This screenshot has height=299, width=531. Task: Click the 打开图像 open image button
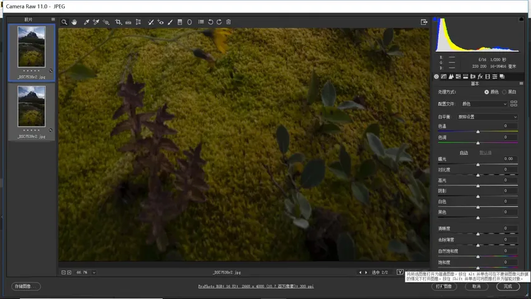pyautogui.click(x=444, y=286)
